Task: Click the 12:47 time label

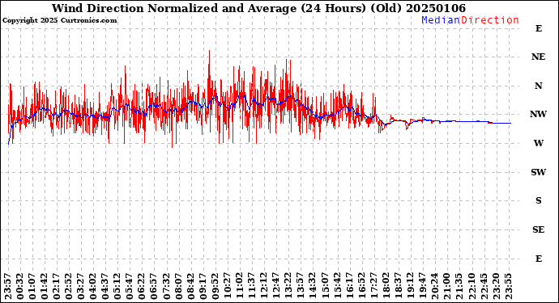Action: (276, 287)
